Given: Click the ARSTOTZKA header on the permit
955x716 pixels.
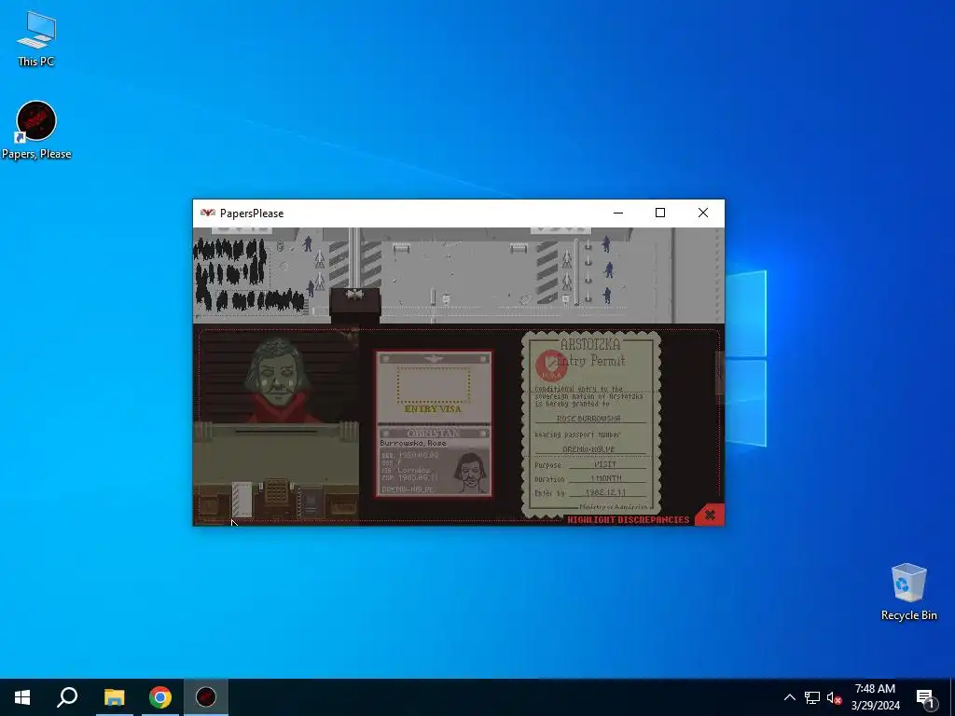Looking at the screenshot, I should pyautogui.click(x=590, y=344).
